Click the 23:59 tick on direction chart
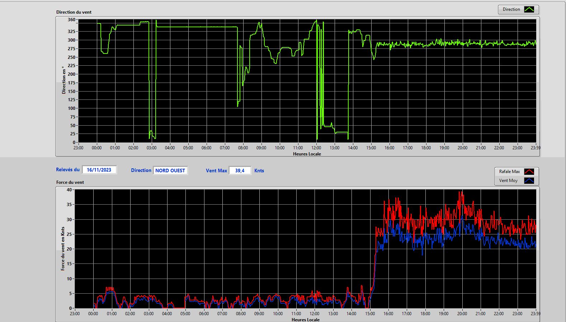The image size is (566, 322). 536,148
